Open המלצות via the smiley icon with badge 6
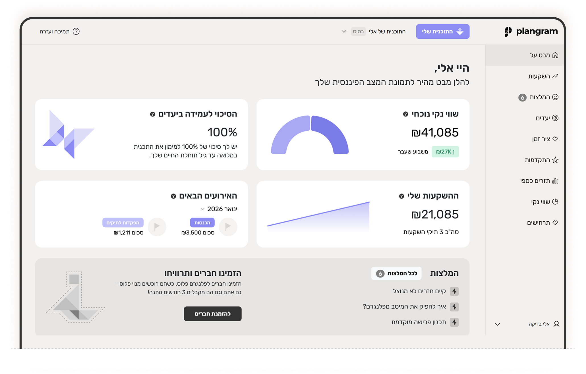Image resolution: width=586 pixels, height=374 pixels. click(x=555, y=97)
